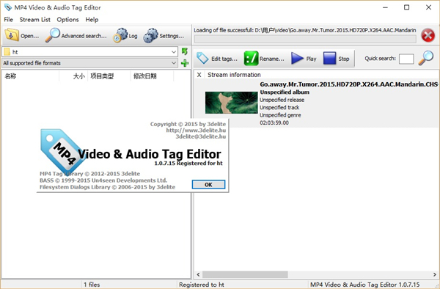Click the loading progress bar
Viewport: 440px width, 289px height.
tap(305, 40)
